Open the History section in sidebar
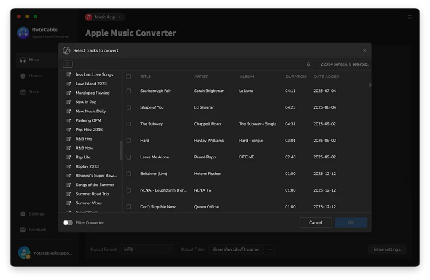Screen dimensions: 430x280 pos(36,76)
